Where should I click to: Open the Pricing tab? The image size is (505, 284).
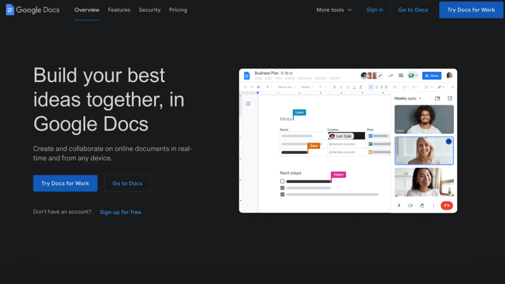178,10
